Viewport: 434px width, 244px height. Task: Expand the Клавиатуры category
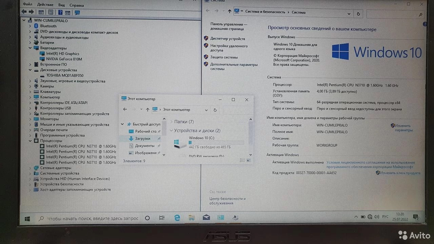tap(30, 92)
